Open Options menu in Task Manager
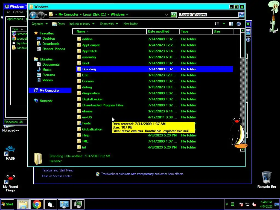The width and height of the screenshot is (280, 210). point(18,12)
